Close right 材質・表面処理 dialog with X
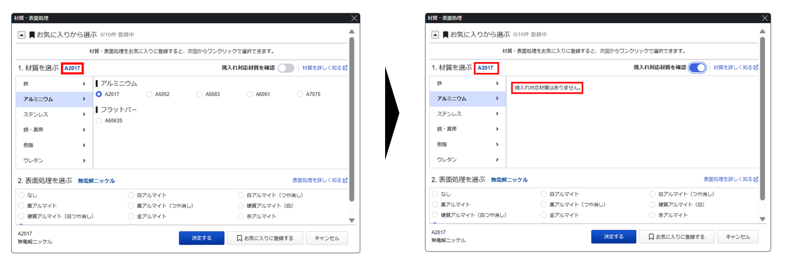The height and width of the screenshot is (264, 786). (x=765, y=18)
